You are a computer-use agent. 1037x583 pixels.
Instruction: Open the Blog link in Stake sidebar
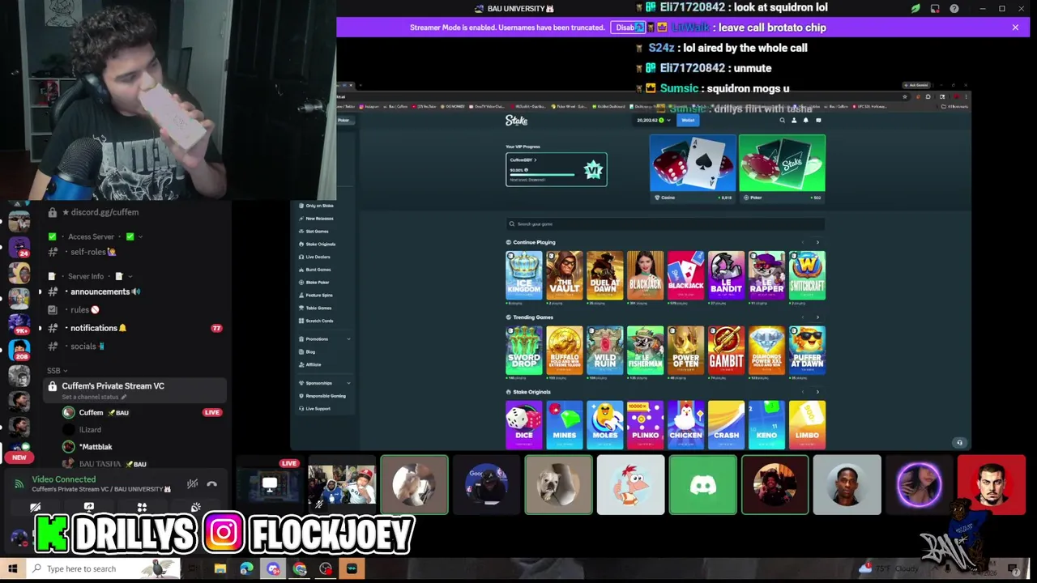[x=310, y=351]
